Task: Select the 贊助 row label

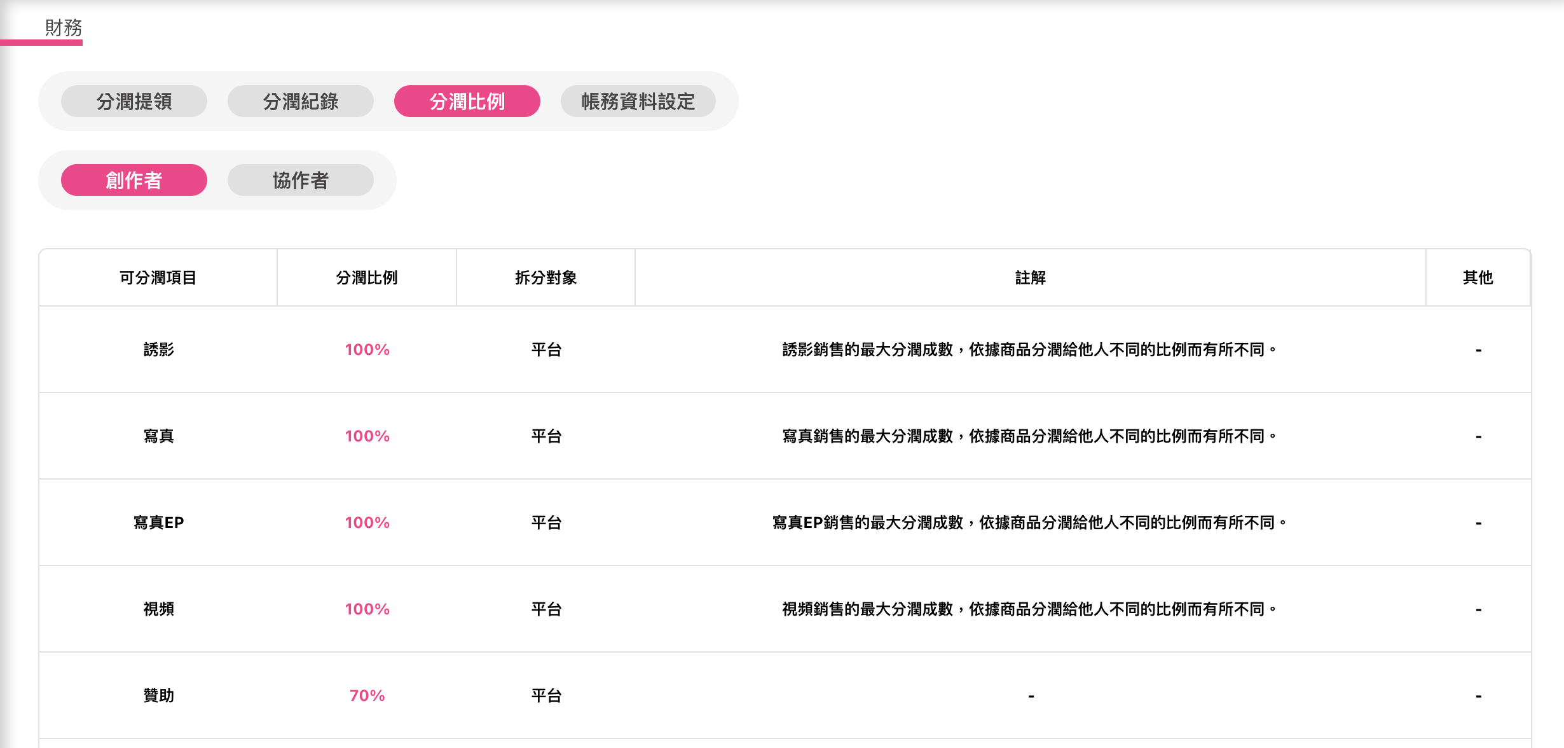Action: pyautogui.click(x=158, y=696)
